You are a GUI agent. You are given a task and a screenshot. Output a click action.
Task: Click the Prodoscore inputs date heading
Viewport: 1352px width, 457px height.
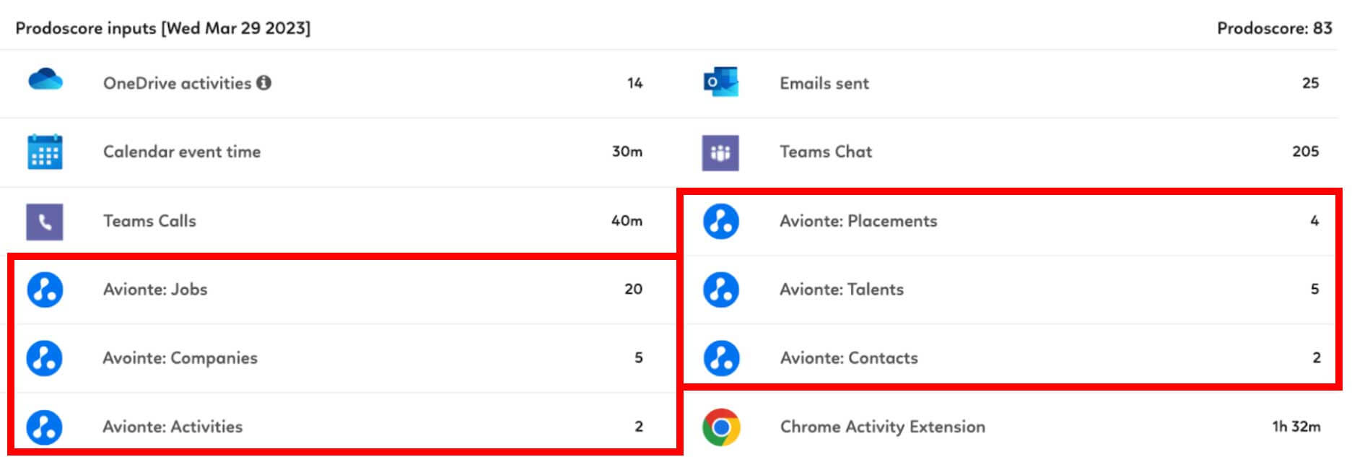coord(163,28)
